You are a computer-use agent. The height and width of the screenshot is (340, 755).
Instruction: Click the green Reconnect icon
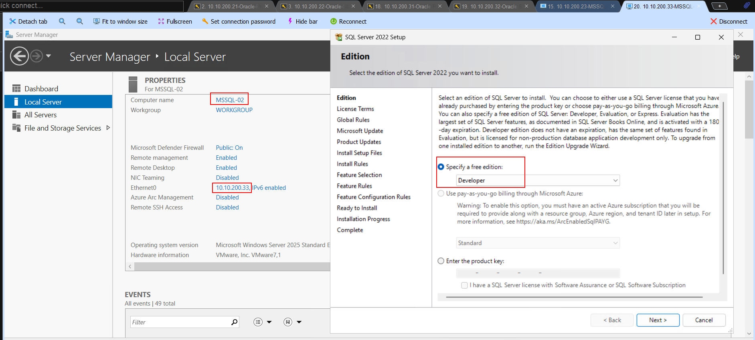tap(334, 22)
